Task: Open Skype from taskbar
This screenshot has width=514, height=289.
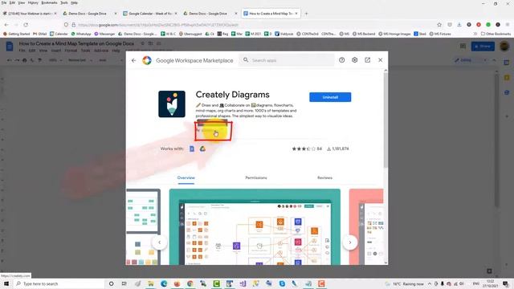Action: tap(282, 283)
